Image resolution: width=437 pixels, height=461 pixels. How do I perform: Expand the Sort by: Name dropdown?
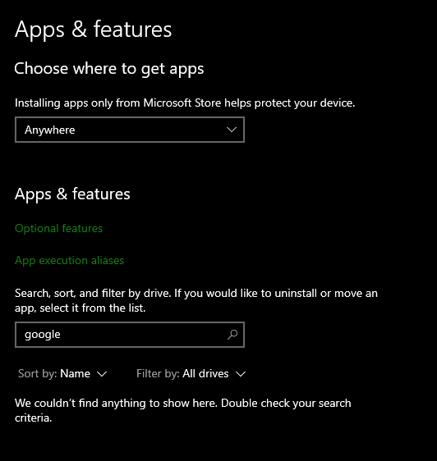(62, 374)
